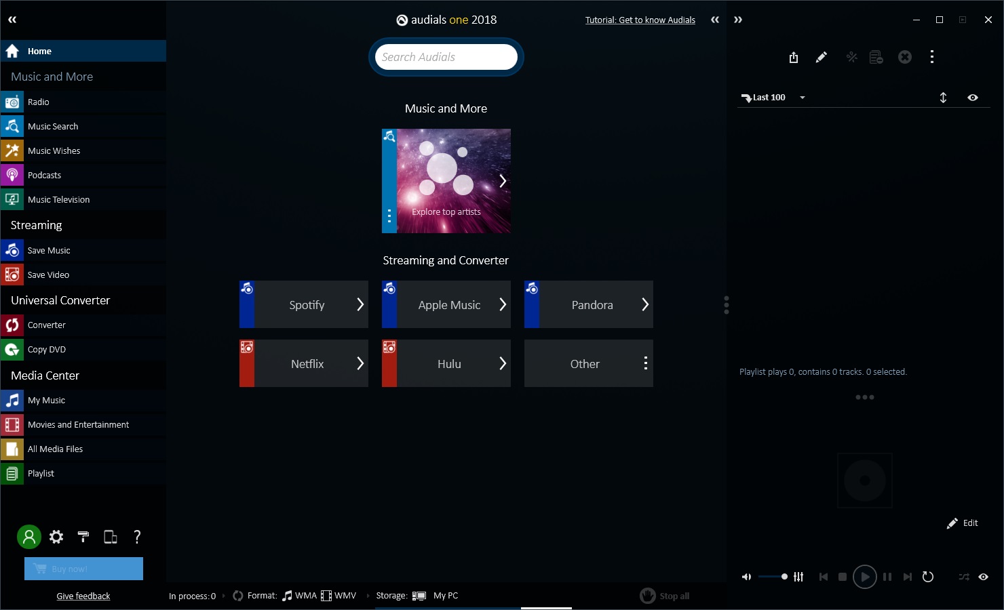1004x610 pixels.
Task: Toggle the eye icon in the player bar
Action: 983,577
